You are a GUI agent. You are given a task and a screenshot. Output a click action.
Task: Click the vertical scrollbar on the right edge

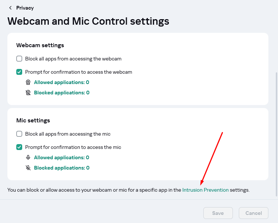[x=276, y=133]
